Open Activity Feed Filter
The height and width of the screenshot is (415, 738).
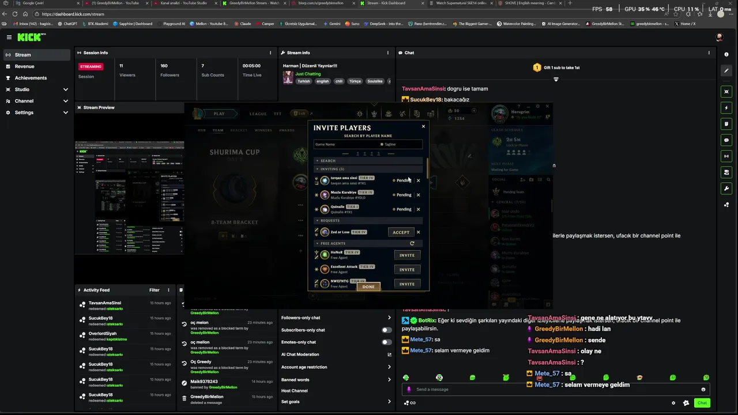[155, 290]
